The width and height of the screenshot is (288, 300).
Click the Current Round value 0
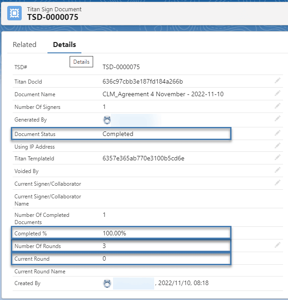point(104,258)
